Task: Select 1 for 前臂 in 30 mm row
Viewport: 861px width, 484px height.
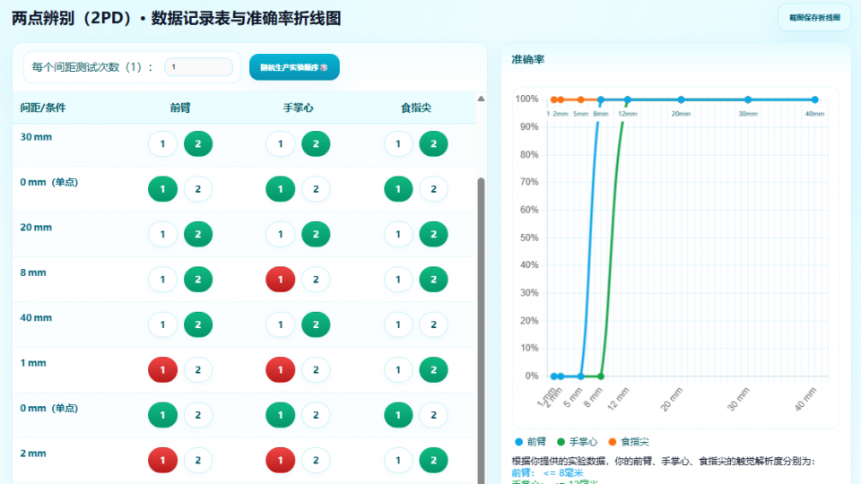Action: tap(162, 143)
